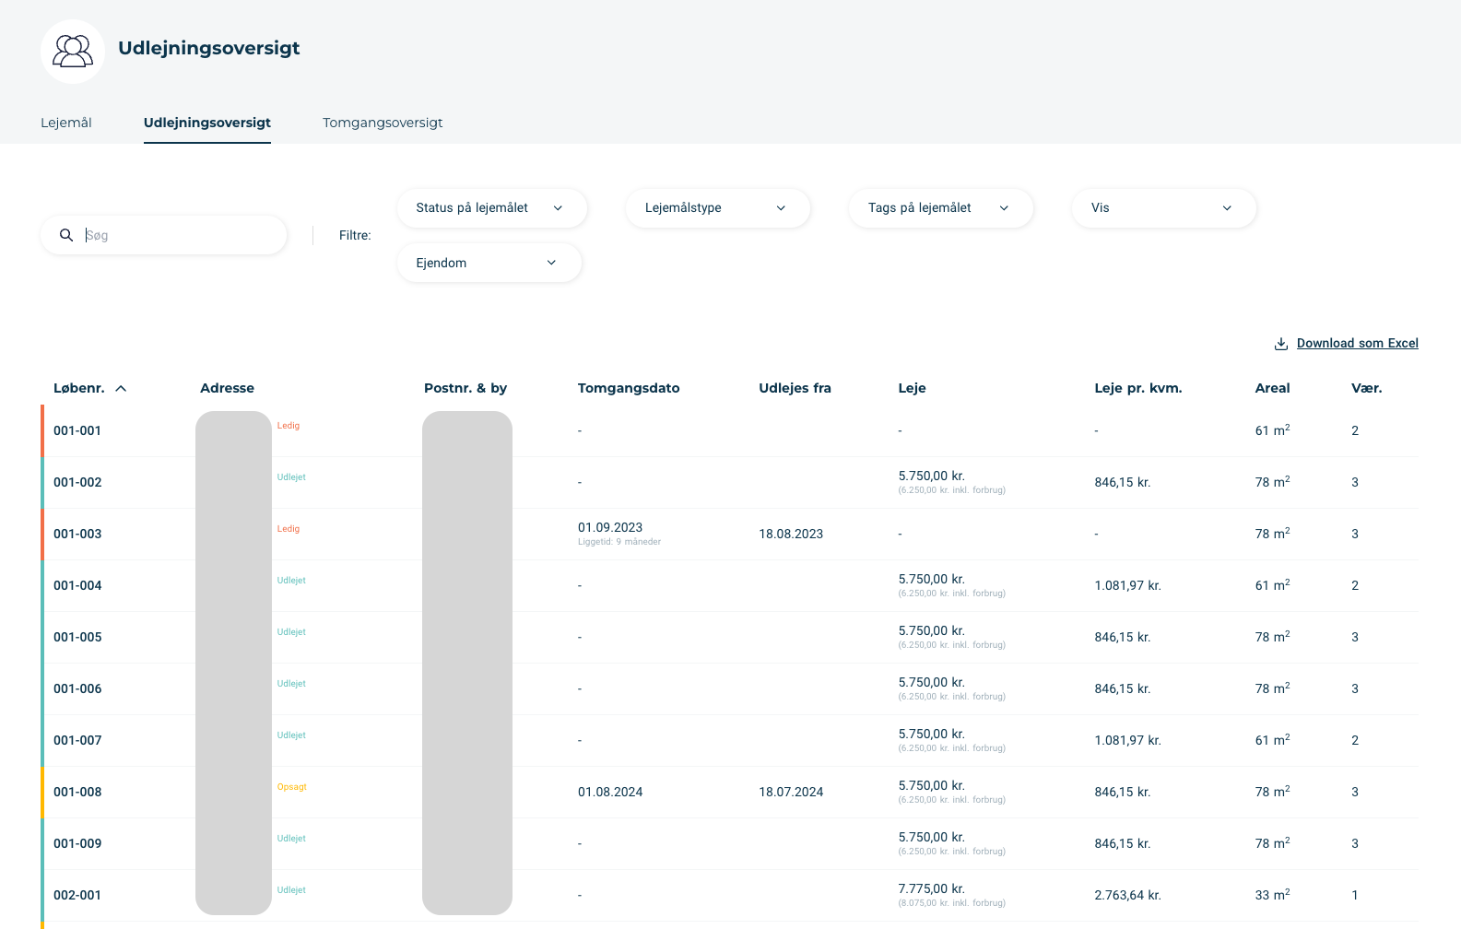The image size is (1461, 929).
Task: Open tenancy row 001-002
Action: click(x=729, y=482)
